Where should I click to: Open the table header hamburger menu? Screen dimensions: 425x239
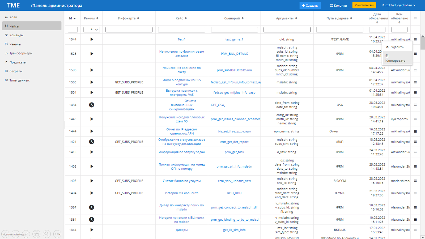click(415, 18)
